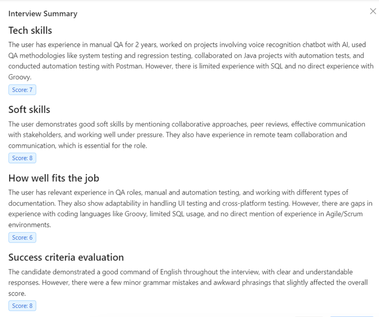The image size is (379, 317).
Task: Click the Tech skills description paragraph
Action: 191,61
